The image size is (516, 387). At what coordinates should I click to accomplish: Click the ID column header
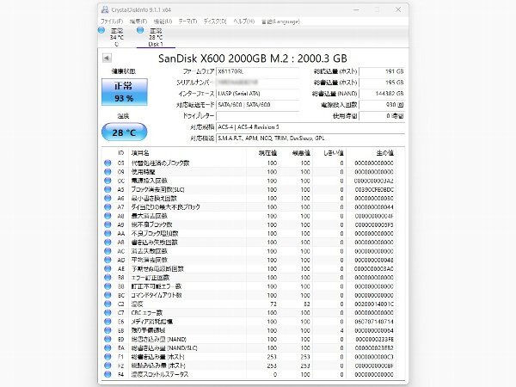pos(120,153)
